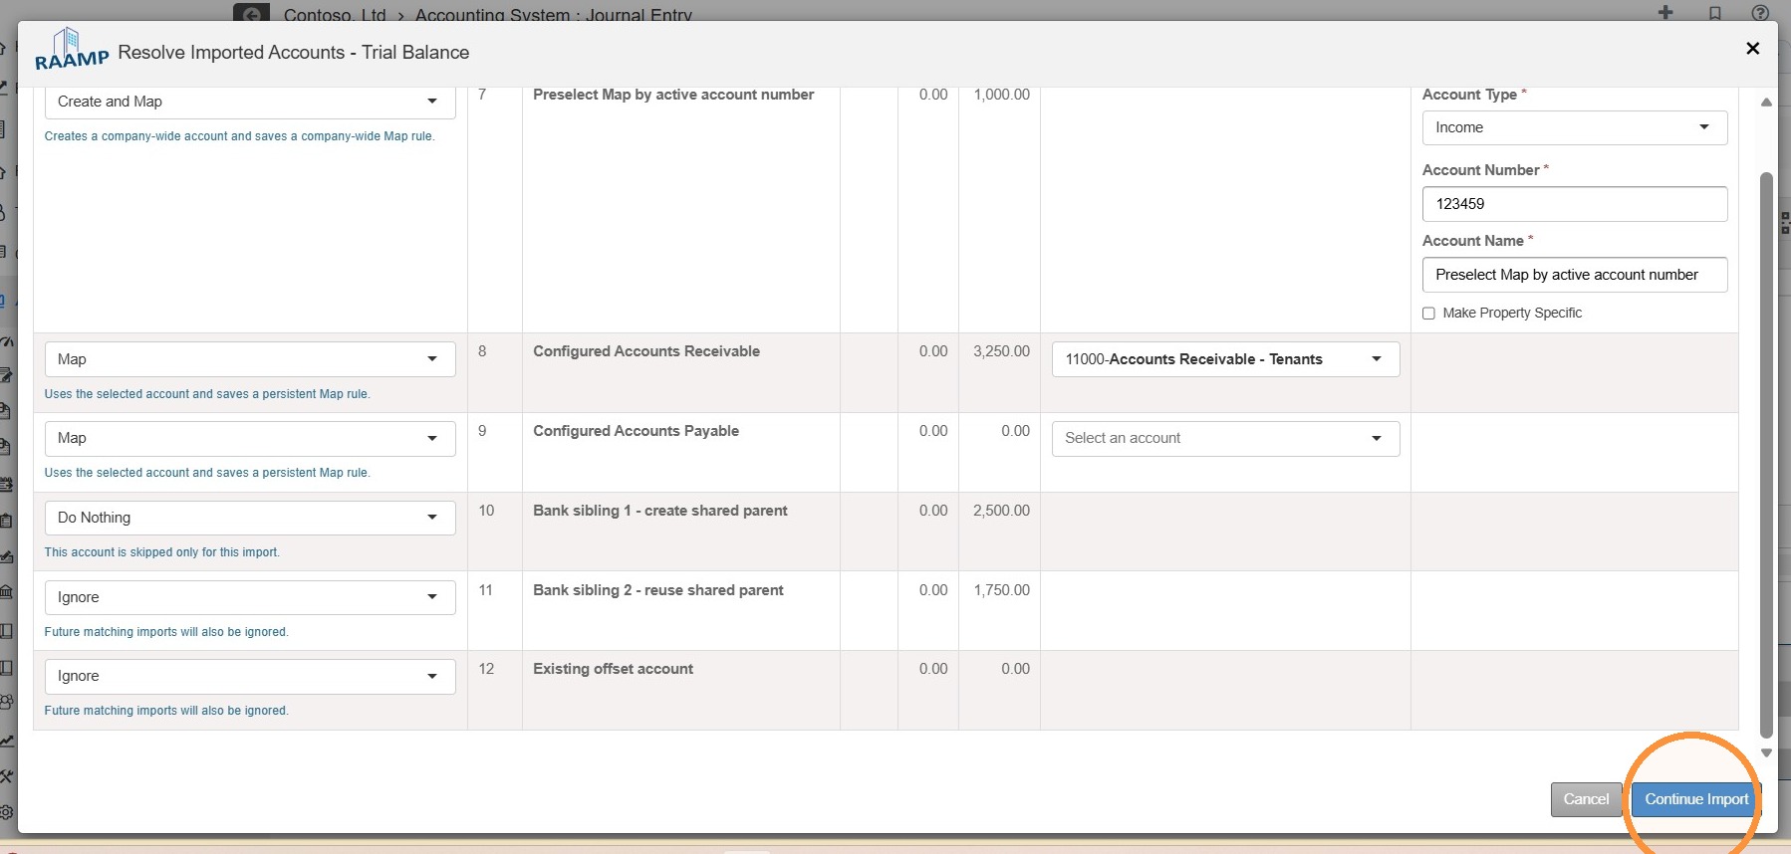
Task: Open the Account Type Income dropdown
Action: point(1574,127)
